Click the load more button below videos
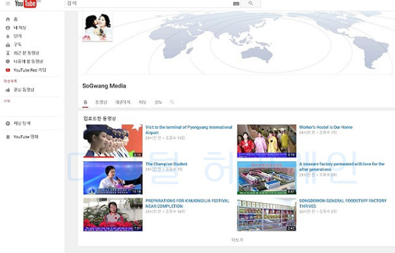This screenshot has width=395, height=253. click(x=237, y=240)
